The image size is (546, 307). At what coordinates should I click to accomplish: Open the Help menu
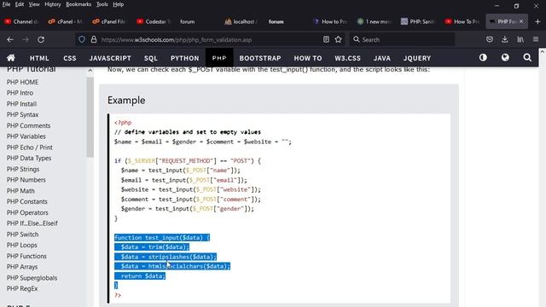click(x=119, y=4)
